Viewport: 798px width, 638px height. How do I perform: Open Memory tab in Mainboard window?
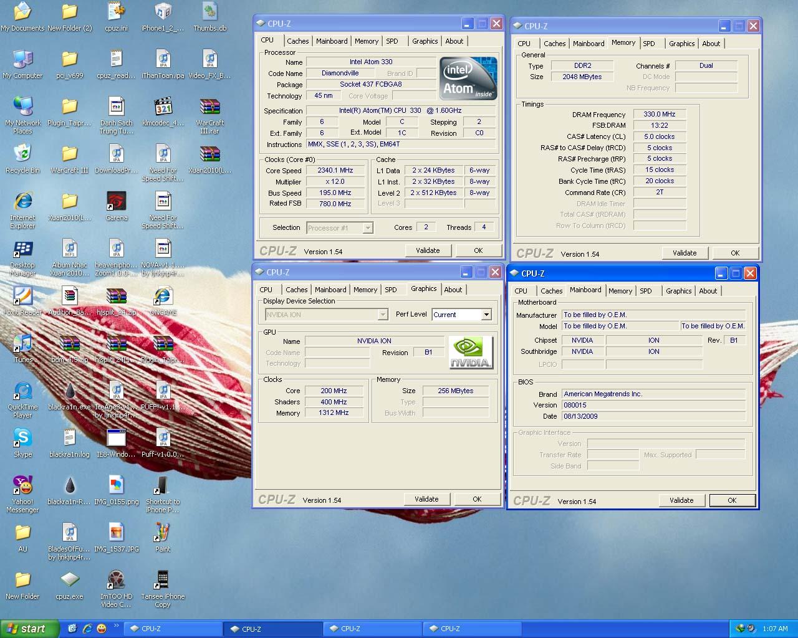620,291
